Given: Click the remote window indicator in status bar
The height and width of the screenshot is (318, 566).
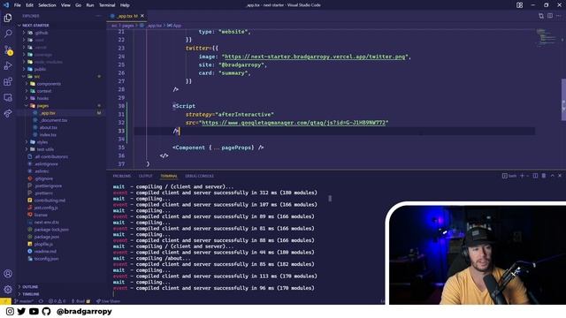Looking at the screenshot, I should [6, 301].
